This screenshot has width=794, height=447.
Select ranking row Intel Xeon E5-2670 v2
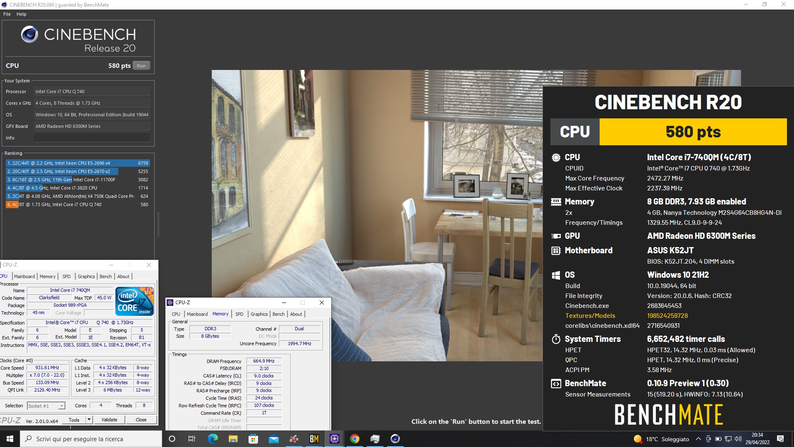click(x=78, y=171)
